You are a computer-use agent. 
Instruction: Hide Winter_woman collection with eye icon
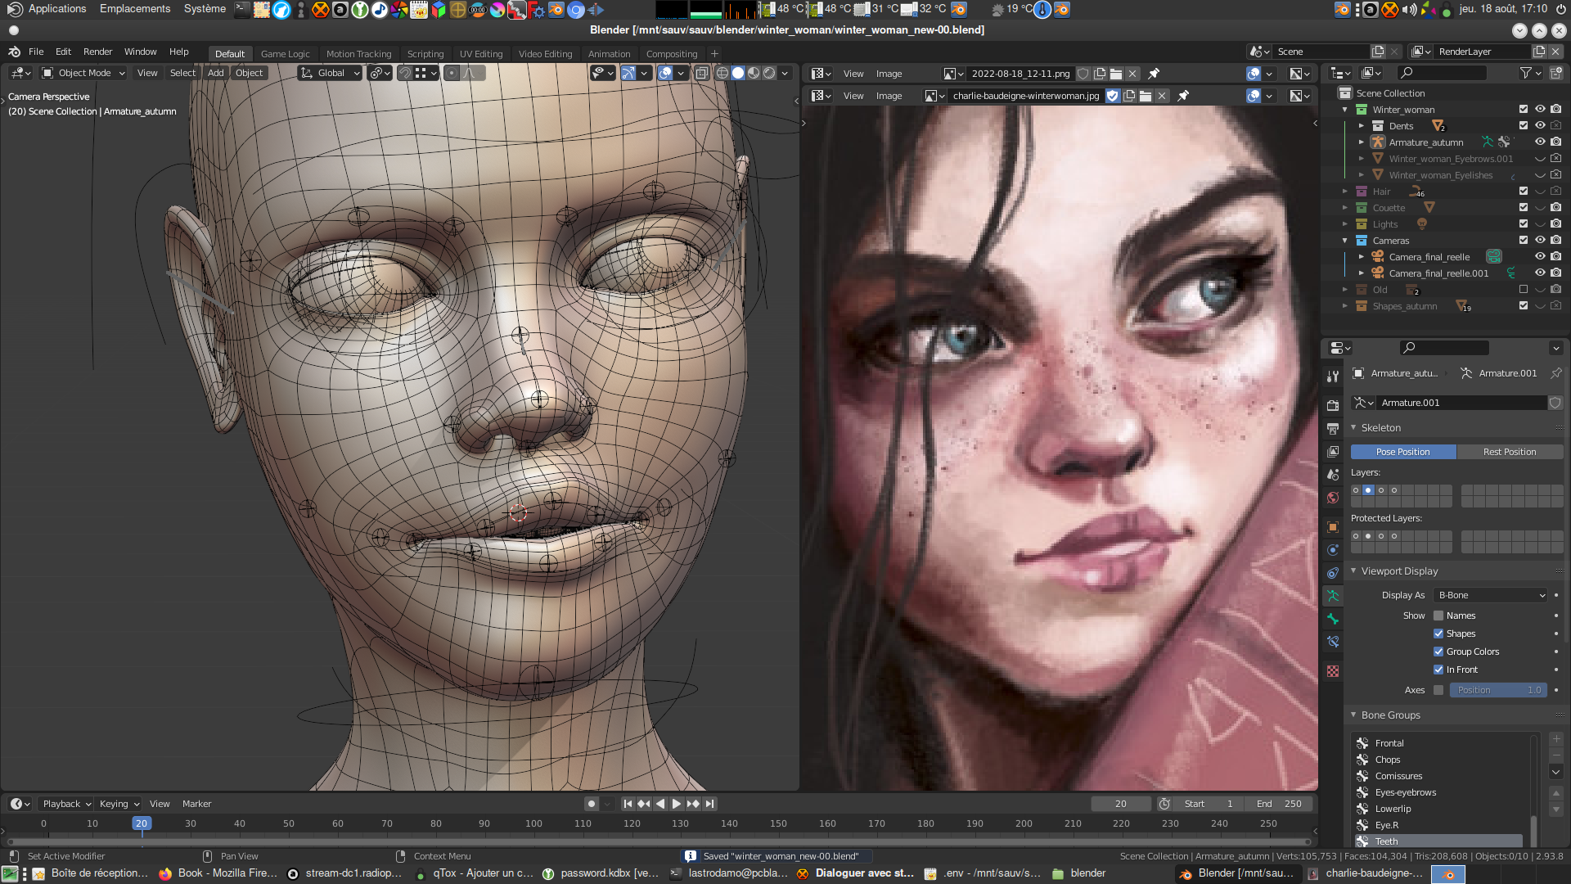pyautogui.click(x=1540, y=110)
